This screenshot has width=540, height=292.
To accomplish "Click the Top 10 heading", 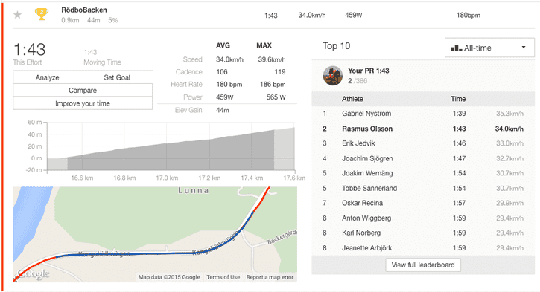I will (337, 46).
